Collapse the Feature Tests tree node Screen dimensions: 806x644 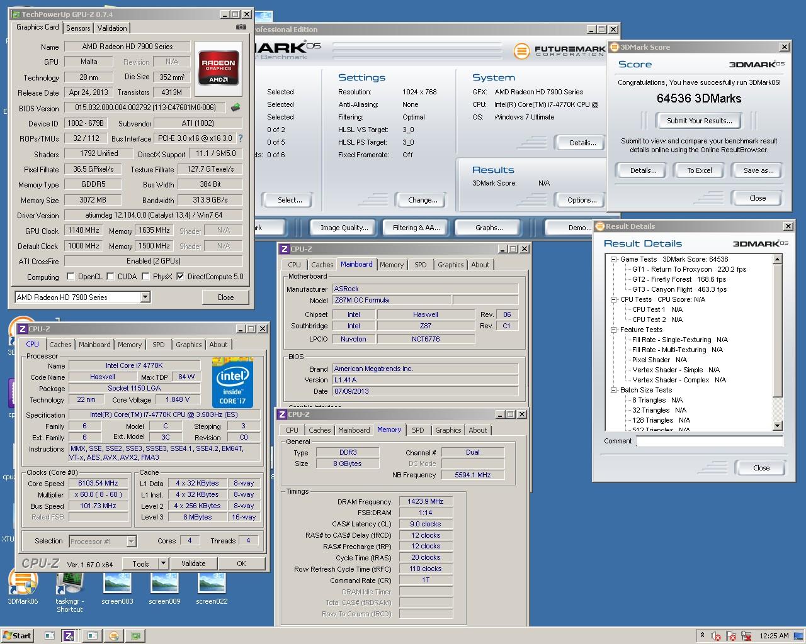614,330
